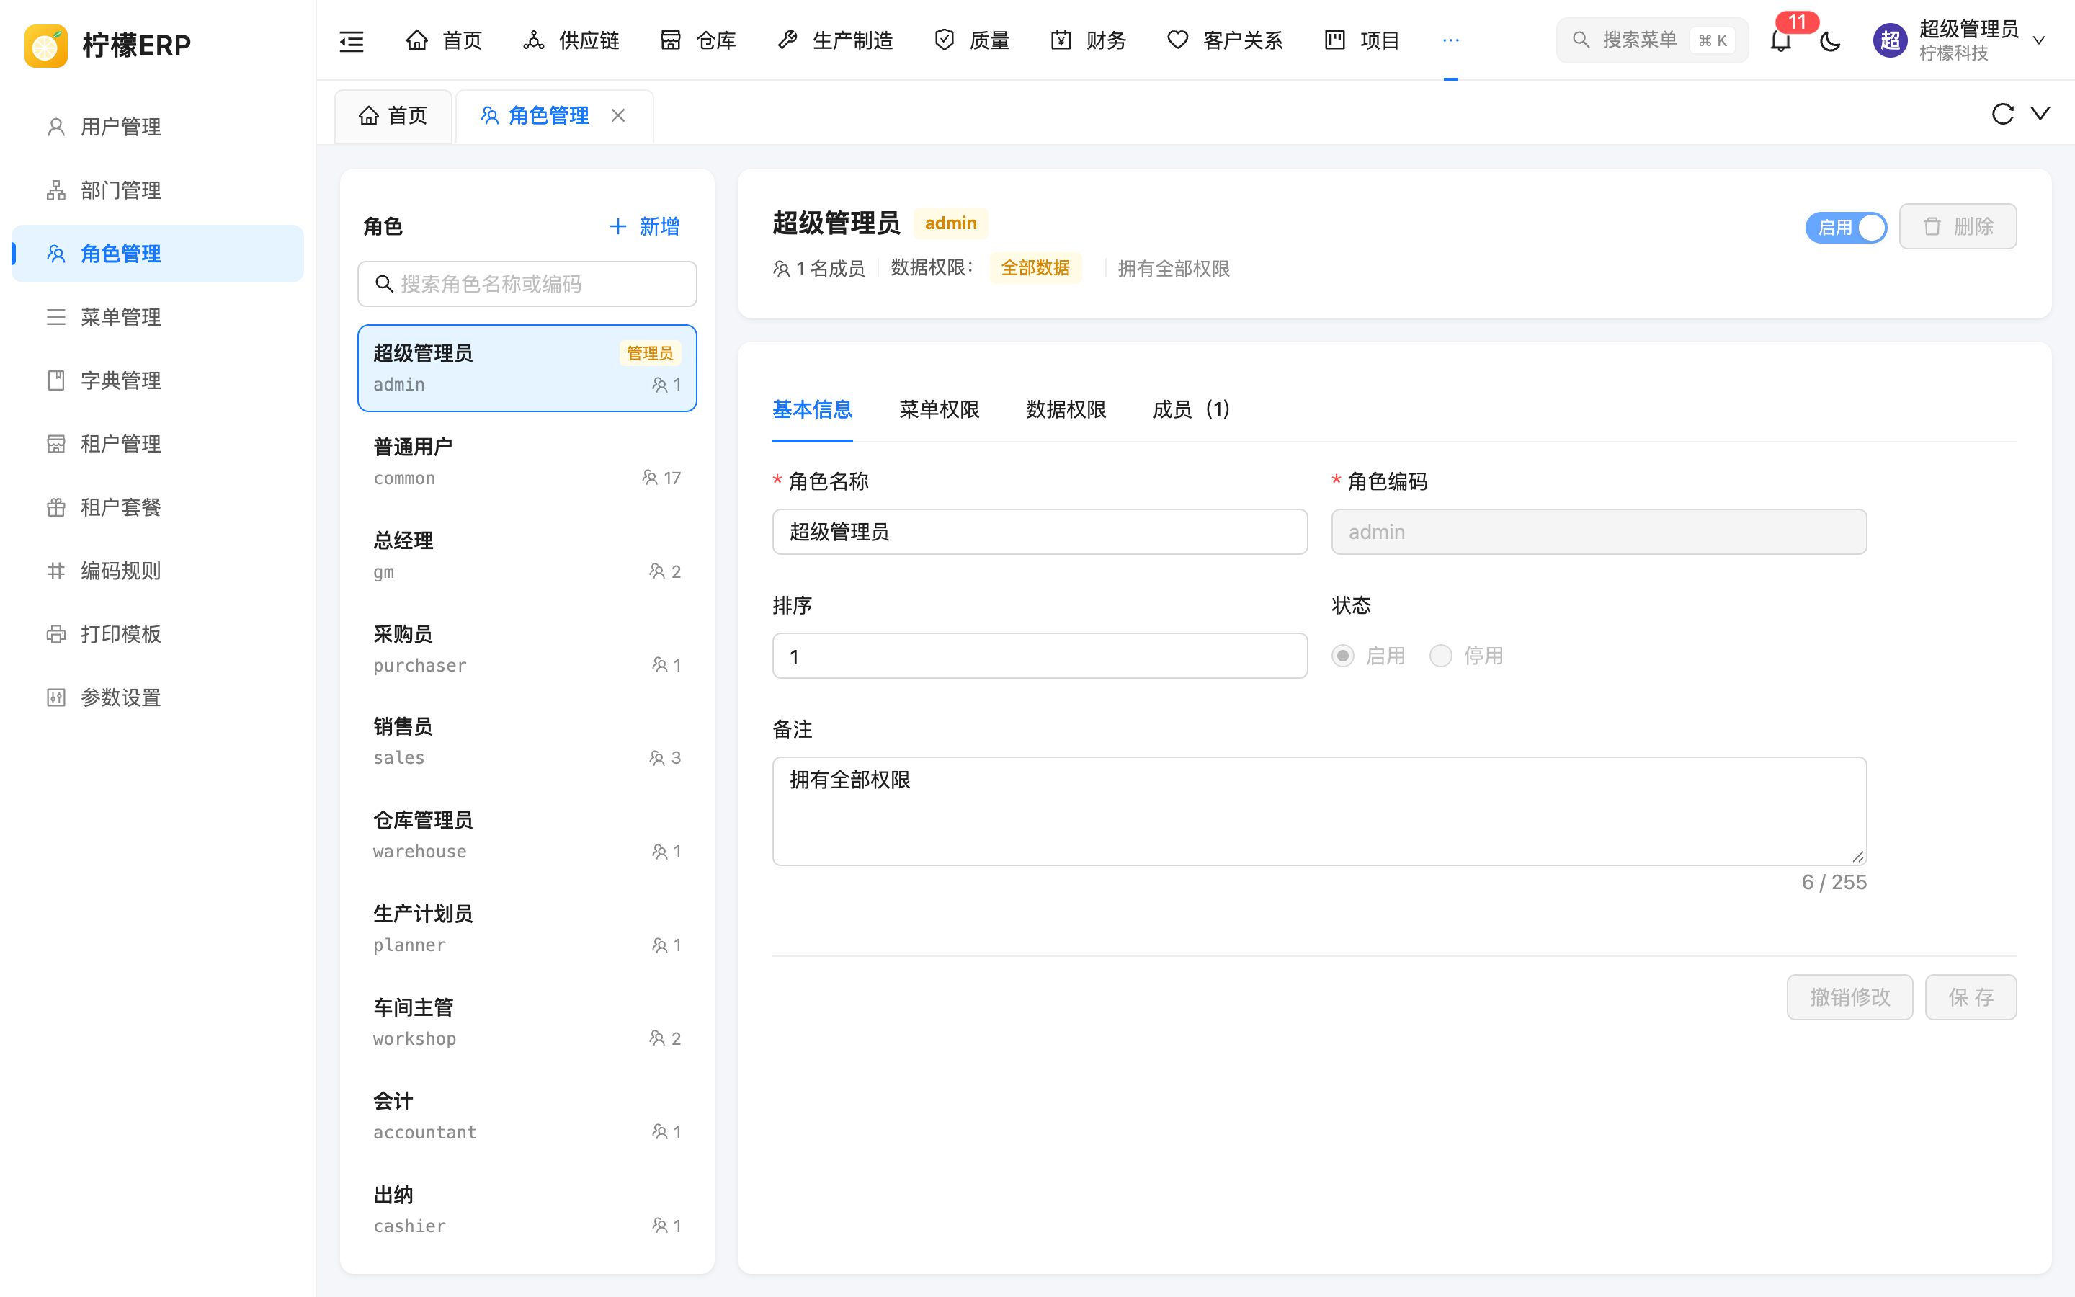This screenshot has height=1297, width=2075.
Task: Click the 超 user avatar
Action: [1890, 40]
